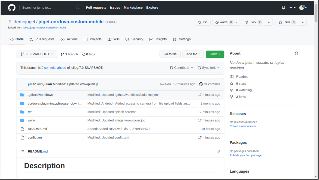Viewport: 319px width, 180px height.
Task: View the 1 branch list
Action: pos(69,54)
